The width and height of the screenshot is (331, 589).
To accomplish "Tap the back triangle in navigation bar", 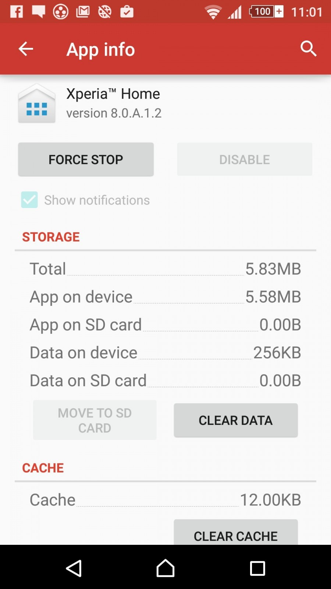I will tap(74, 568).
